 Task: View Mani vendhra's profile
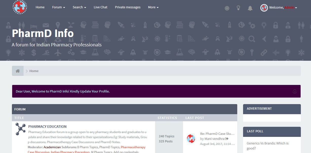point(214,139)
